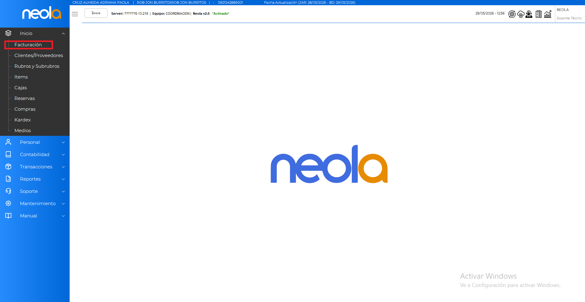Click the Neola logo in sidebar header

[x=42, y=13]
